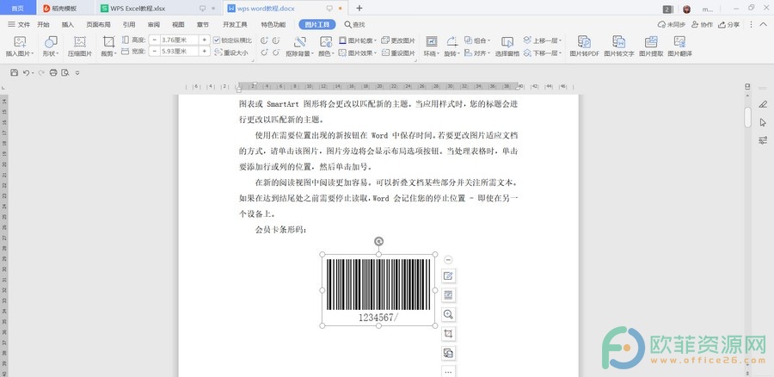Open the Picture Outline (图片轮廓) dropdown

coord(358,40)
